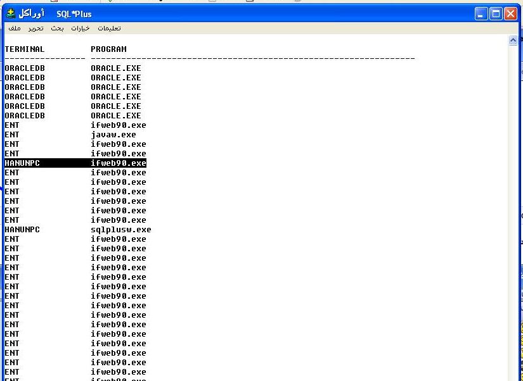This screenshot has height=381, width=523.
Task: Click the SQL*Plus application icon in title bar
Action: [11, 14]
